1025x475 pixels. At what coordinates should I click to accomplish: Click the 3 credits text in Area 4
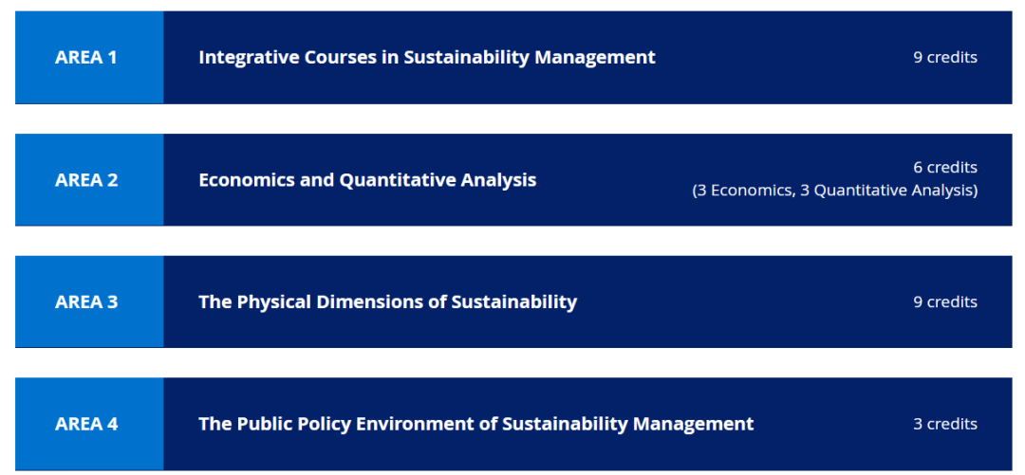click(945, 424)
